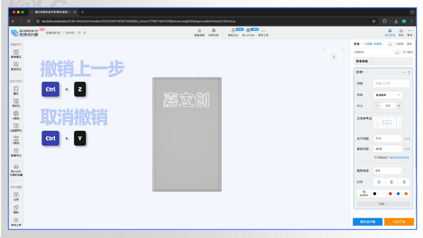This screenshot has height=238, width=423.
Task: Click the undo arrow in the header
Action: 79,33
